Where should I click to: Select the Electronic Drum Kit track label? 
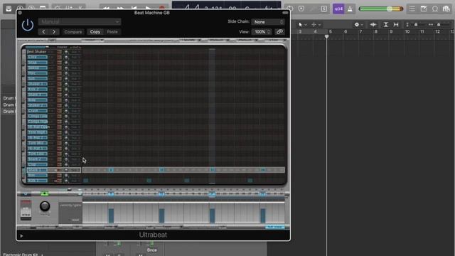21,255
